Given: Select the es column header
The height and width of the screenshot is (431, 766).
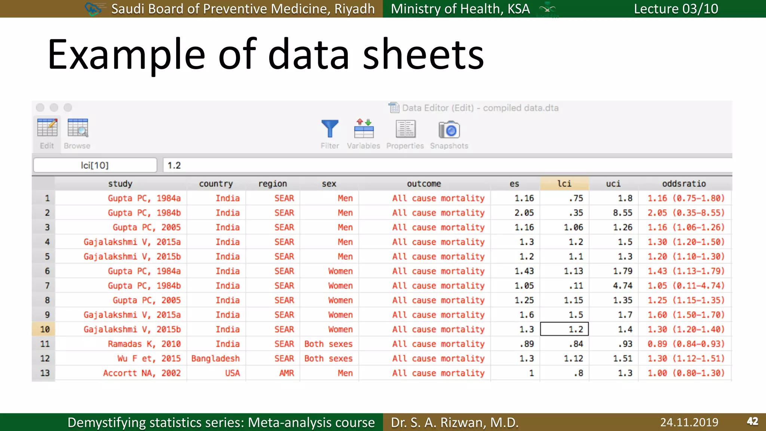Looking at the screenshot, I should [x=515, y=184].
